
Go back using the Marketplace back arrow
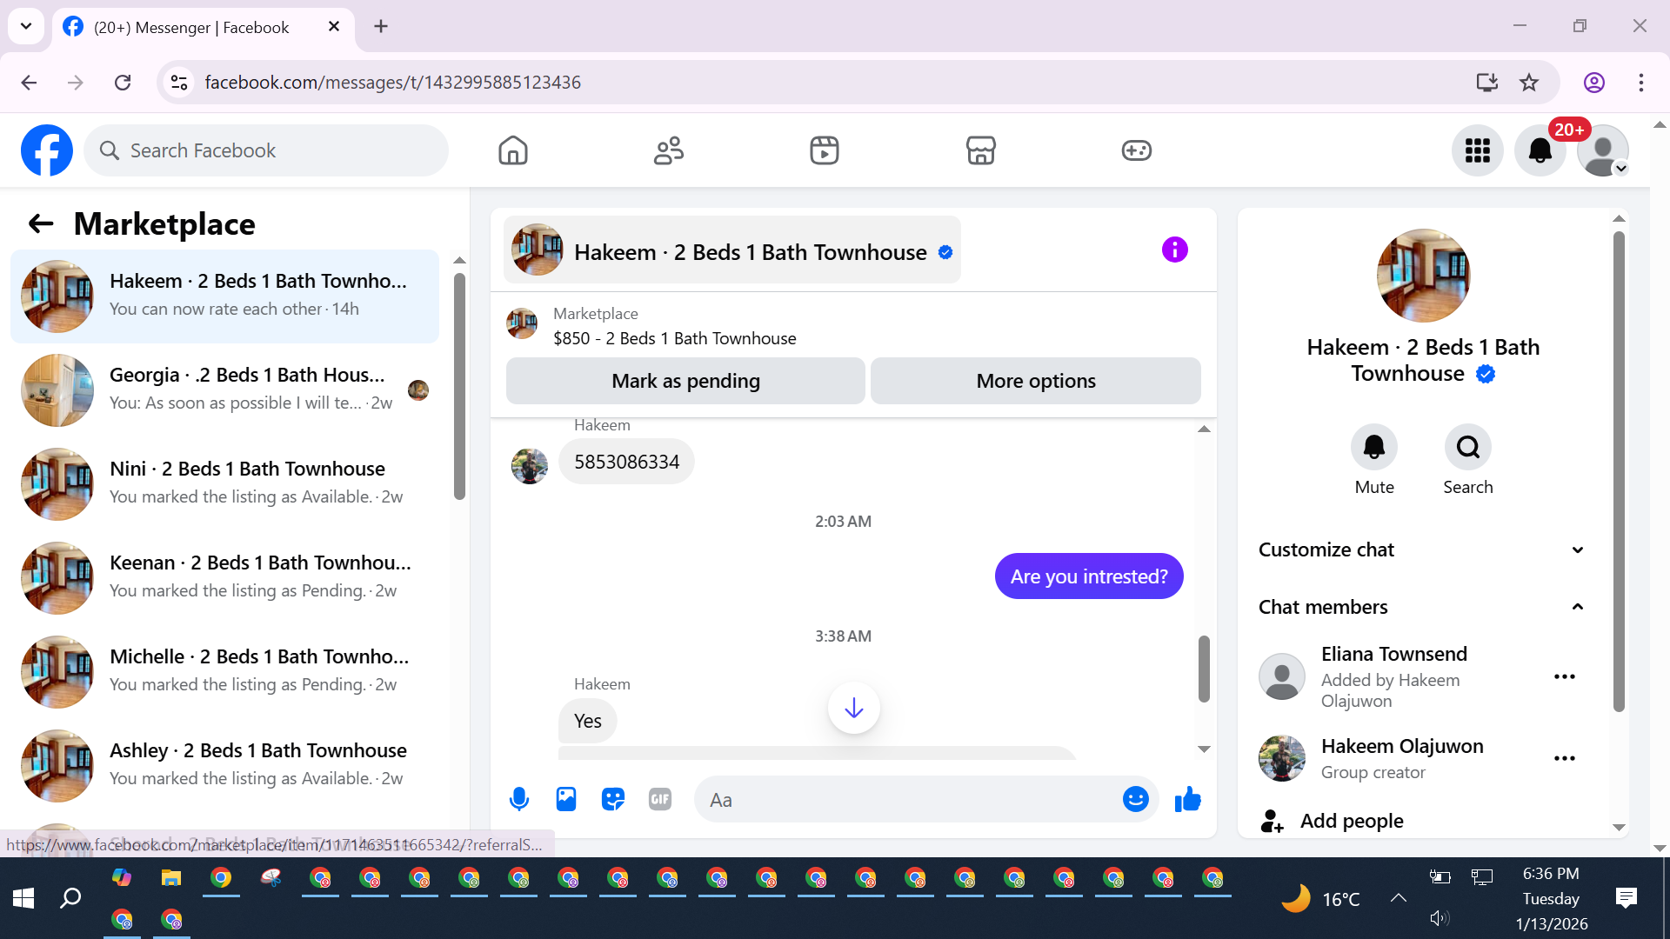pos(41,224)
